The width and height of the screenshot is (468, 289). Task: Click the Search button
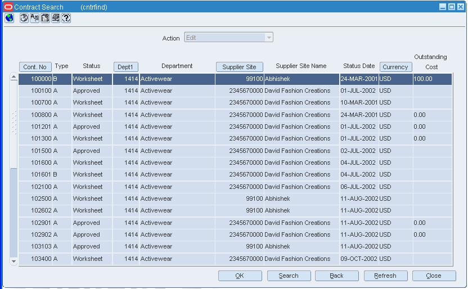(x=289, y=276)
